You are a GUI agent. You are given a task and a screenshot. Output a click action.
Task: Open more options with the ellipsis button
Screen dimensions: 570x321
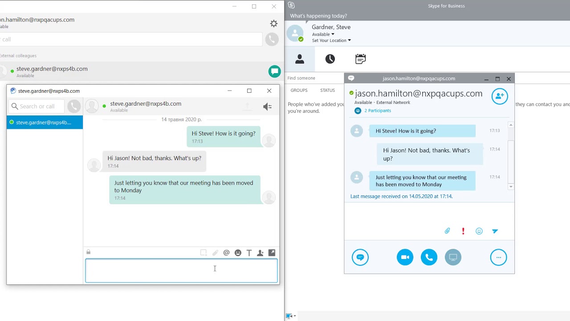click(x=498, y=257)
